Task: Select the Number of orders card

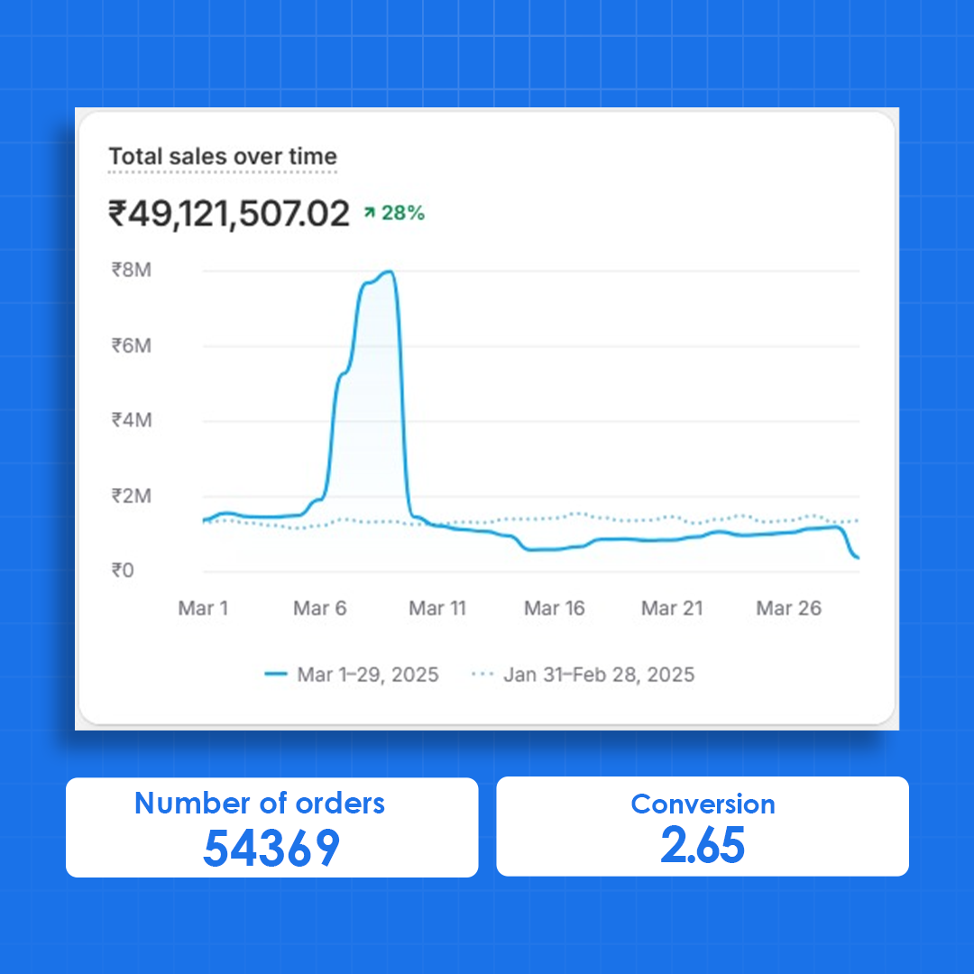Action: pyautogui.click(x=271, y=827)
